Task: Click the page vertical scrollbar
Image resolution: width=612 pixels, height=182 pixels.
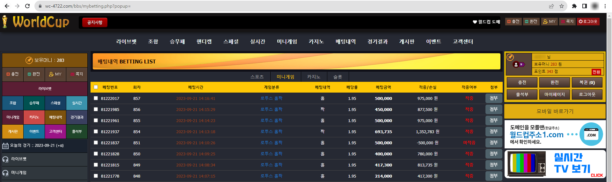Action: [609, 97]
